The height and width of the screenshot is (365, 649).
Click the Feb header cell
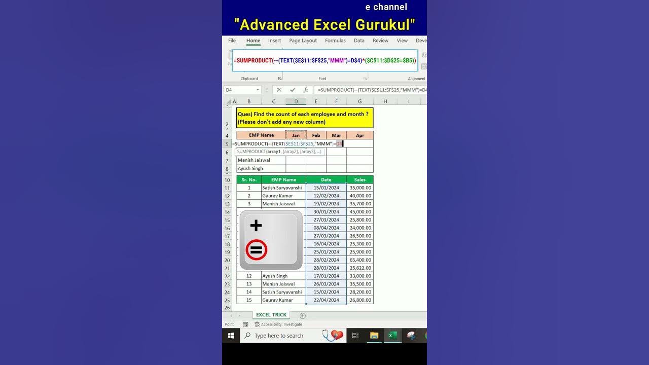click(316, 135)
